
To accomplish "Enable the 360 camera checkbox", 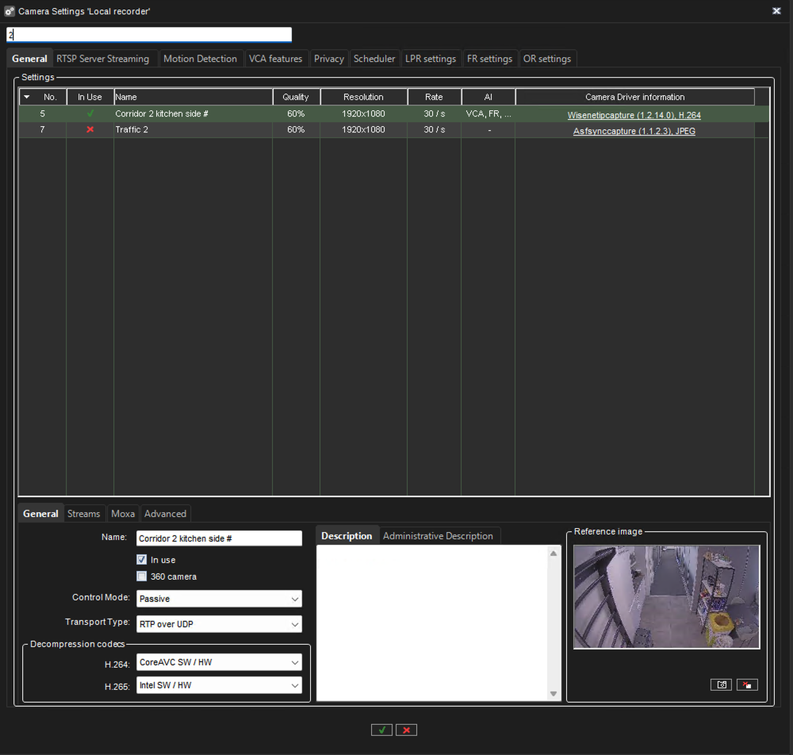I will coord(142,577).
